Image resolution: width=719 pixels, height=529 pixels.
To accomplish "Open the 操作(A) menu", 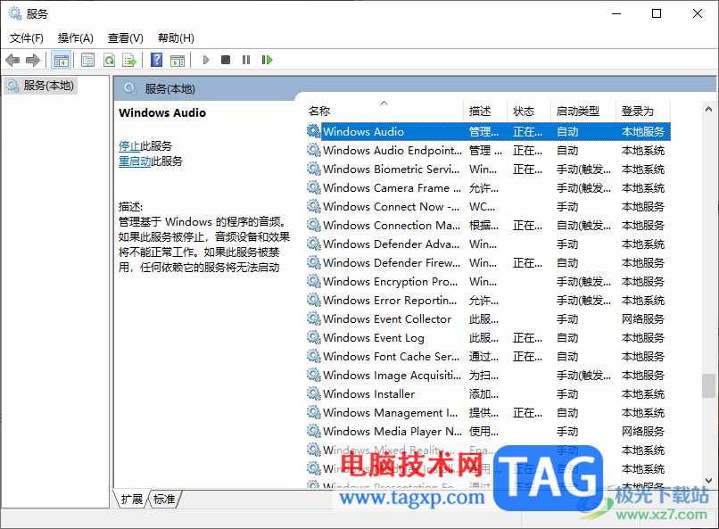I will tap(76, 38).
